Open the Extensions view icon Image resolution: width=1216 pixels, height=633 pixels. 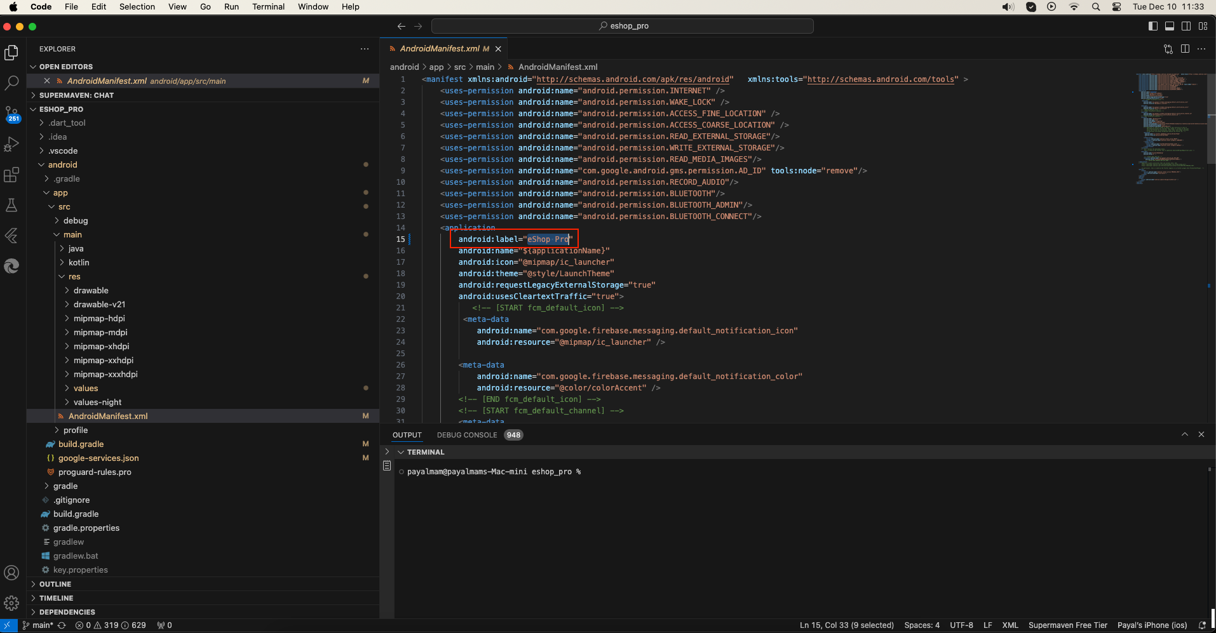[x=11, y=175]
